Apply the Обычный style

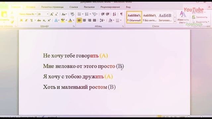coord(134,17)
